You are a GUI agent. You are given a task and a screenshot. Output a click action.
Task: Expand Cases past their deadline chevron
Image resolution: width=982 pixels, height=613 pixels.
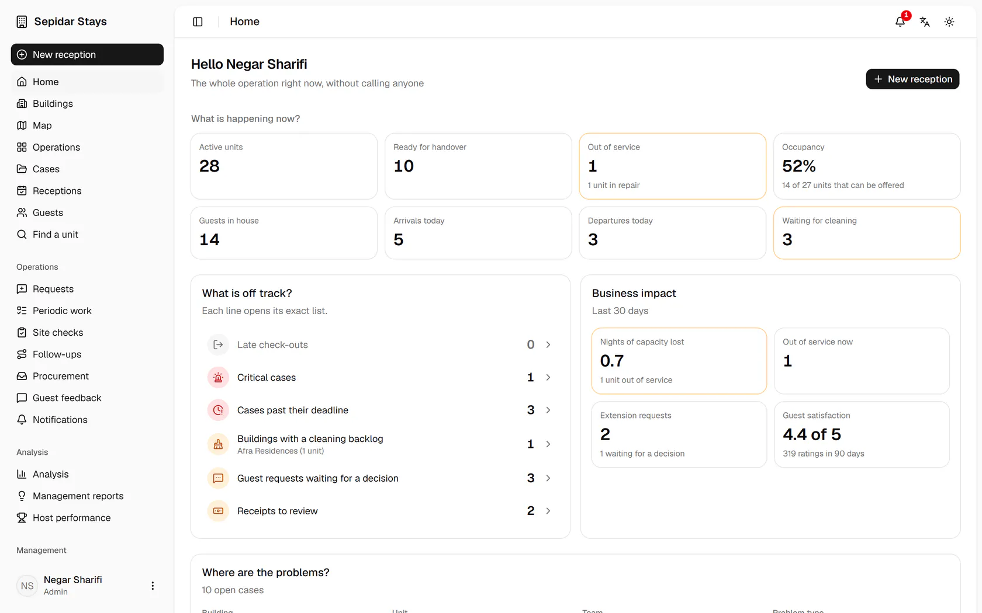coord(548,410)
